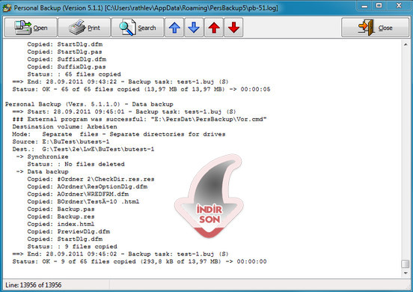Click the 'Copied: BOrdner\Test' html line
The image size is (413, 292).
83,201
